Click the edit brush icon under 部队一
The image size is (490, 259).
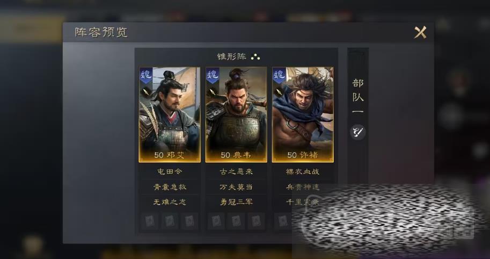pyautogui.click(x=357, y=132)
